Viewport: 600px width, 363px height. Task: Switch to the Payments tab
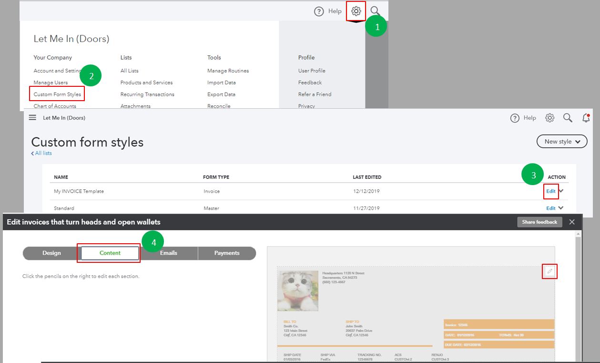coord(227,253)
